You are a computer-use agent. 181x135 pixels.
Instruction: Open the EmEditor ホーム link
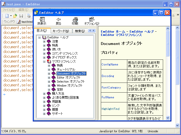coord(113,31)
